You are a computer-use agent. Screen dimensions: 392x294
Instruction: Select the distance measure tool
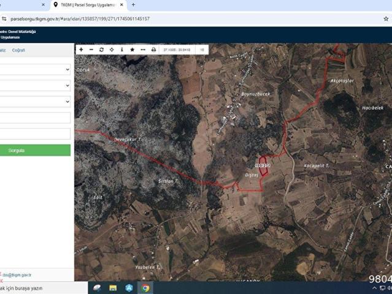click(x=142, y=50)
